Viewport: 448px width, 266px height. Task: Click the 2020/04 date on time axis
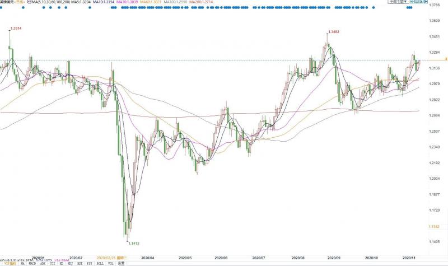click(x=148, y=258)
